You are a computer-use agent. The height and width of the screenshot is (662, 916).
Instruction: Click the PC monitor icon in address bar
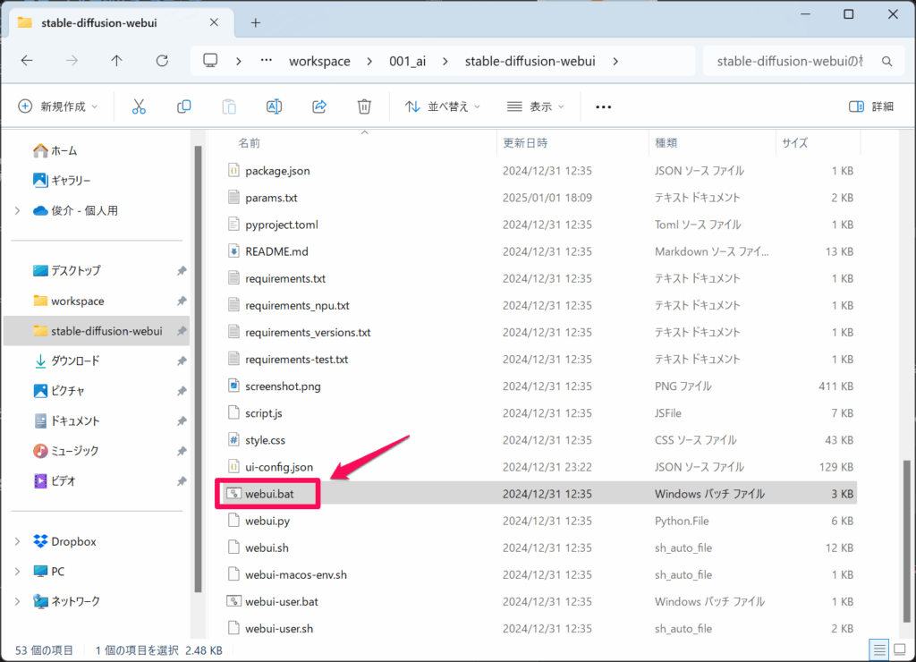coord(210,61)
